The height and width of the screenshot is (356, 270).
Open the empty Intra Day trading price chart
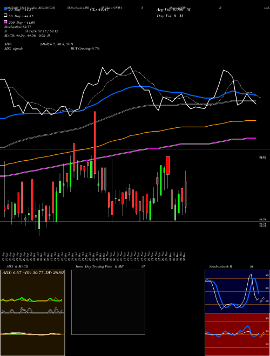(x=108, y=302)
